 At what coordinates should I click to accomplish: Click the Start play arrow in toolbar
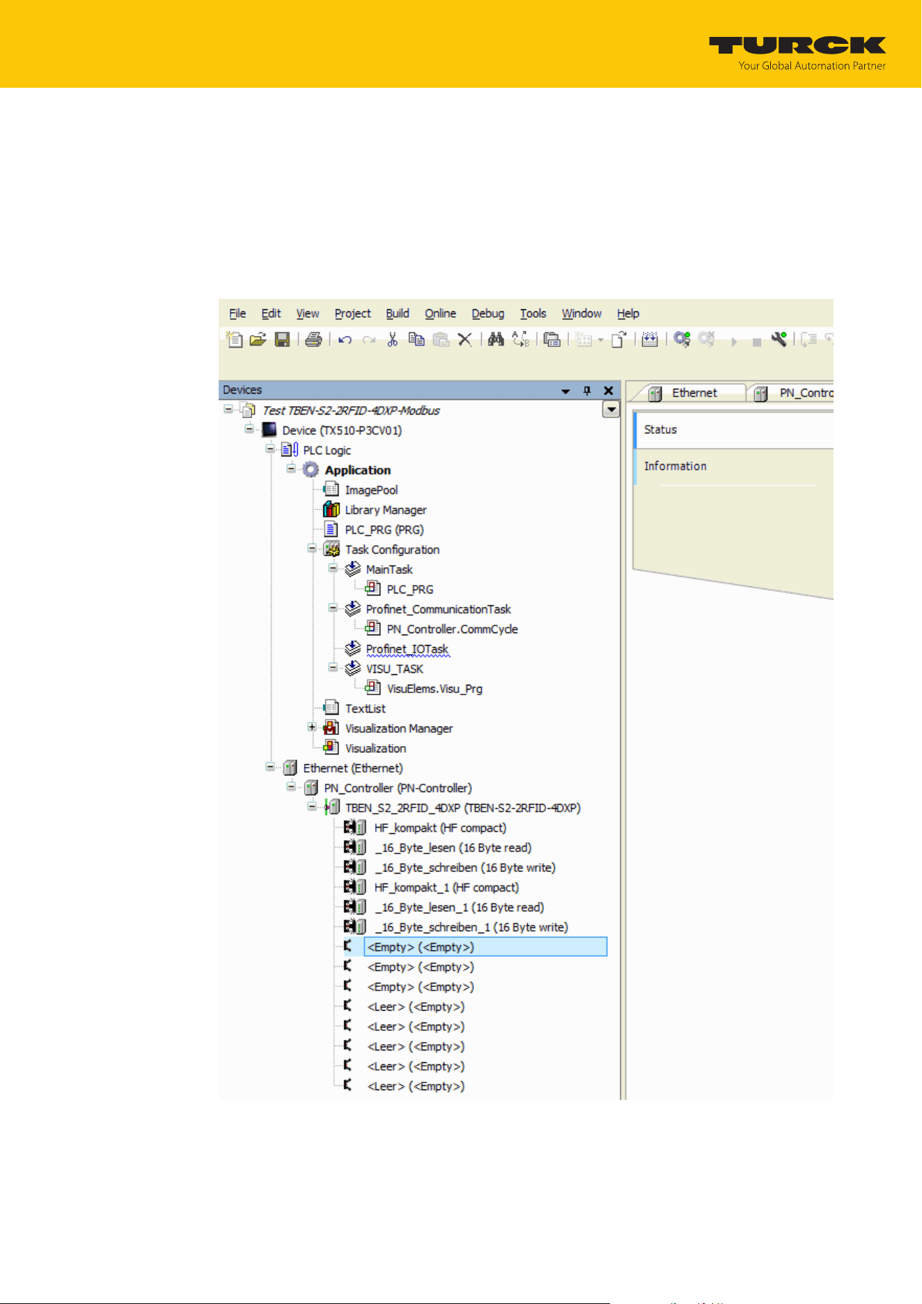click(734, 342)
